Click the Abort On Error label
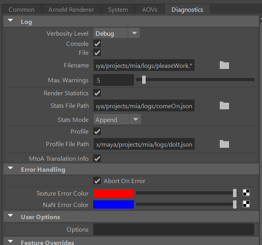262x245 pixels. pyautogui.click(x=125, y=181)
